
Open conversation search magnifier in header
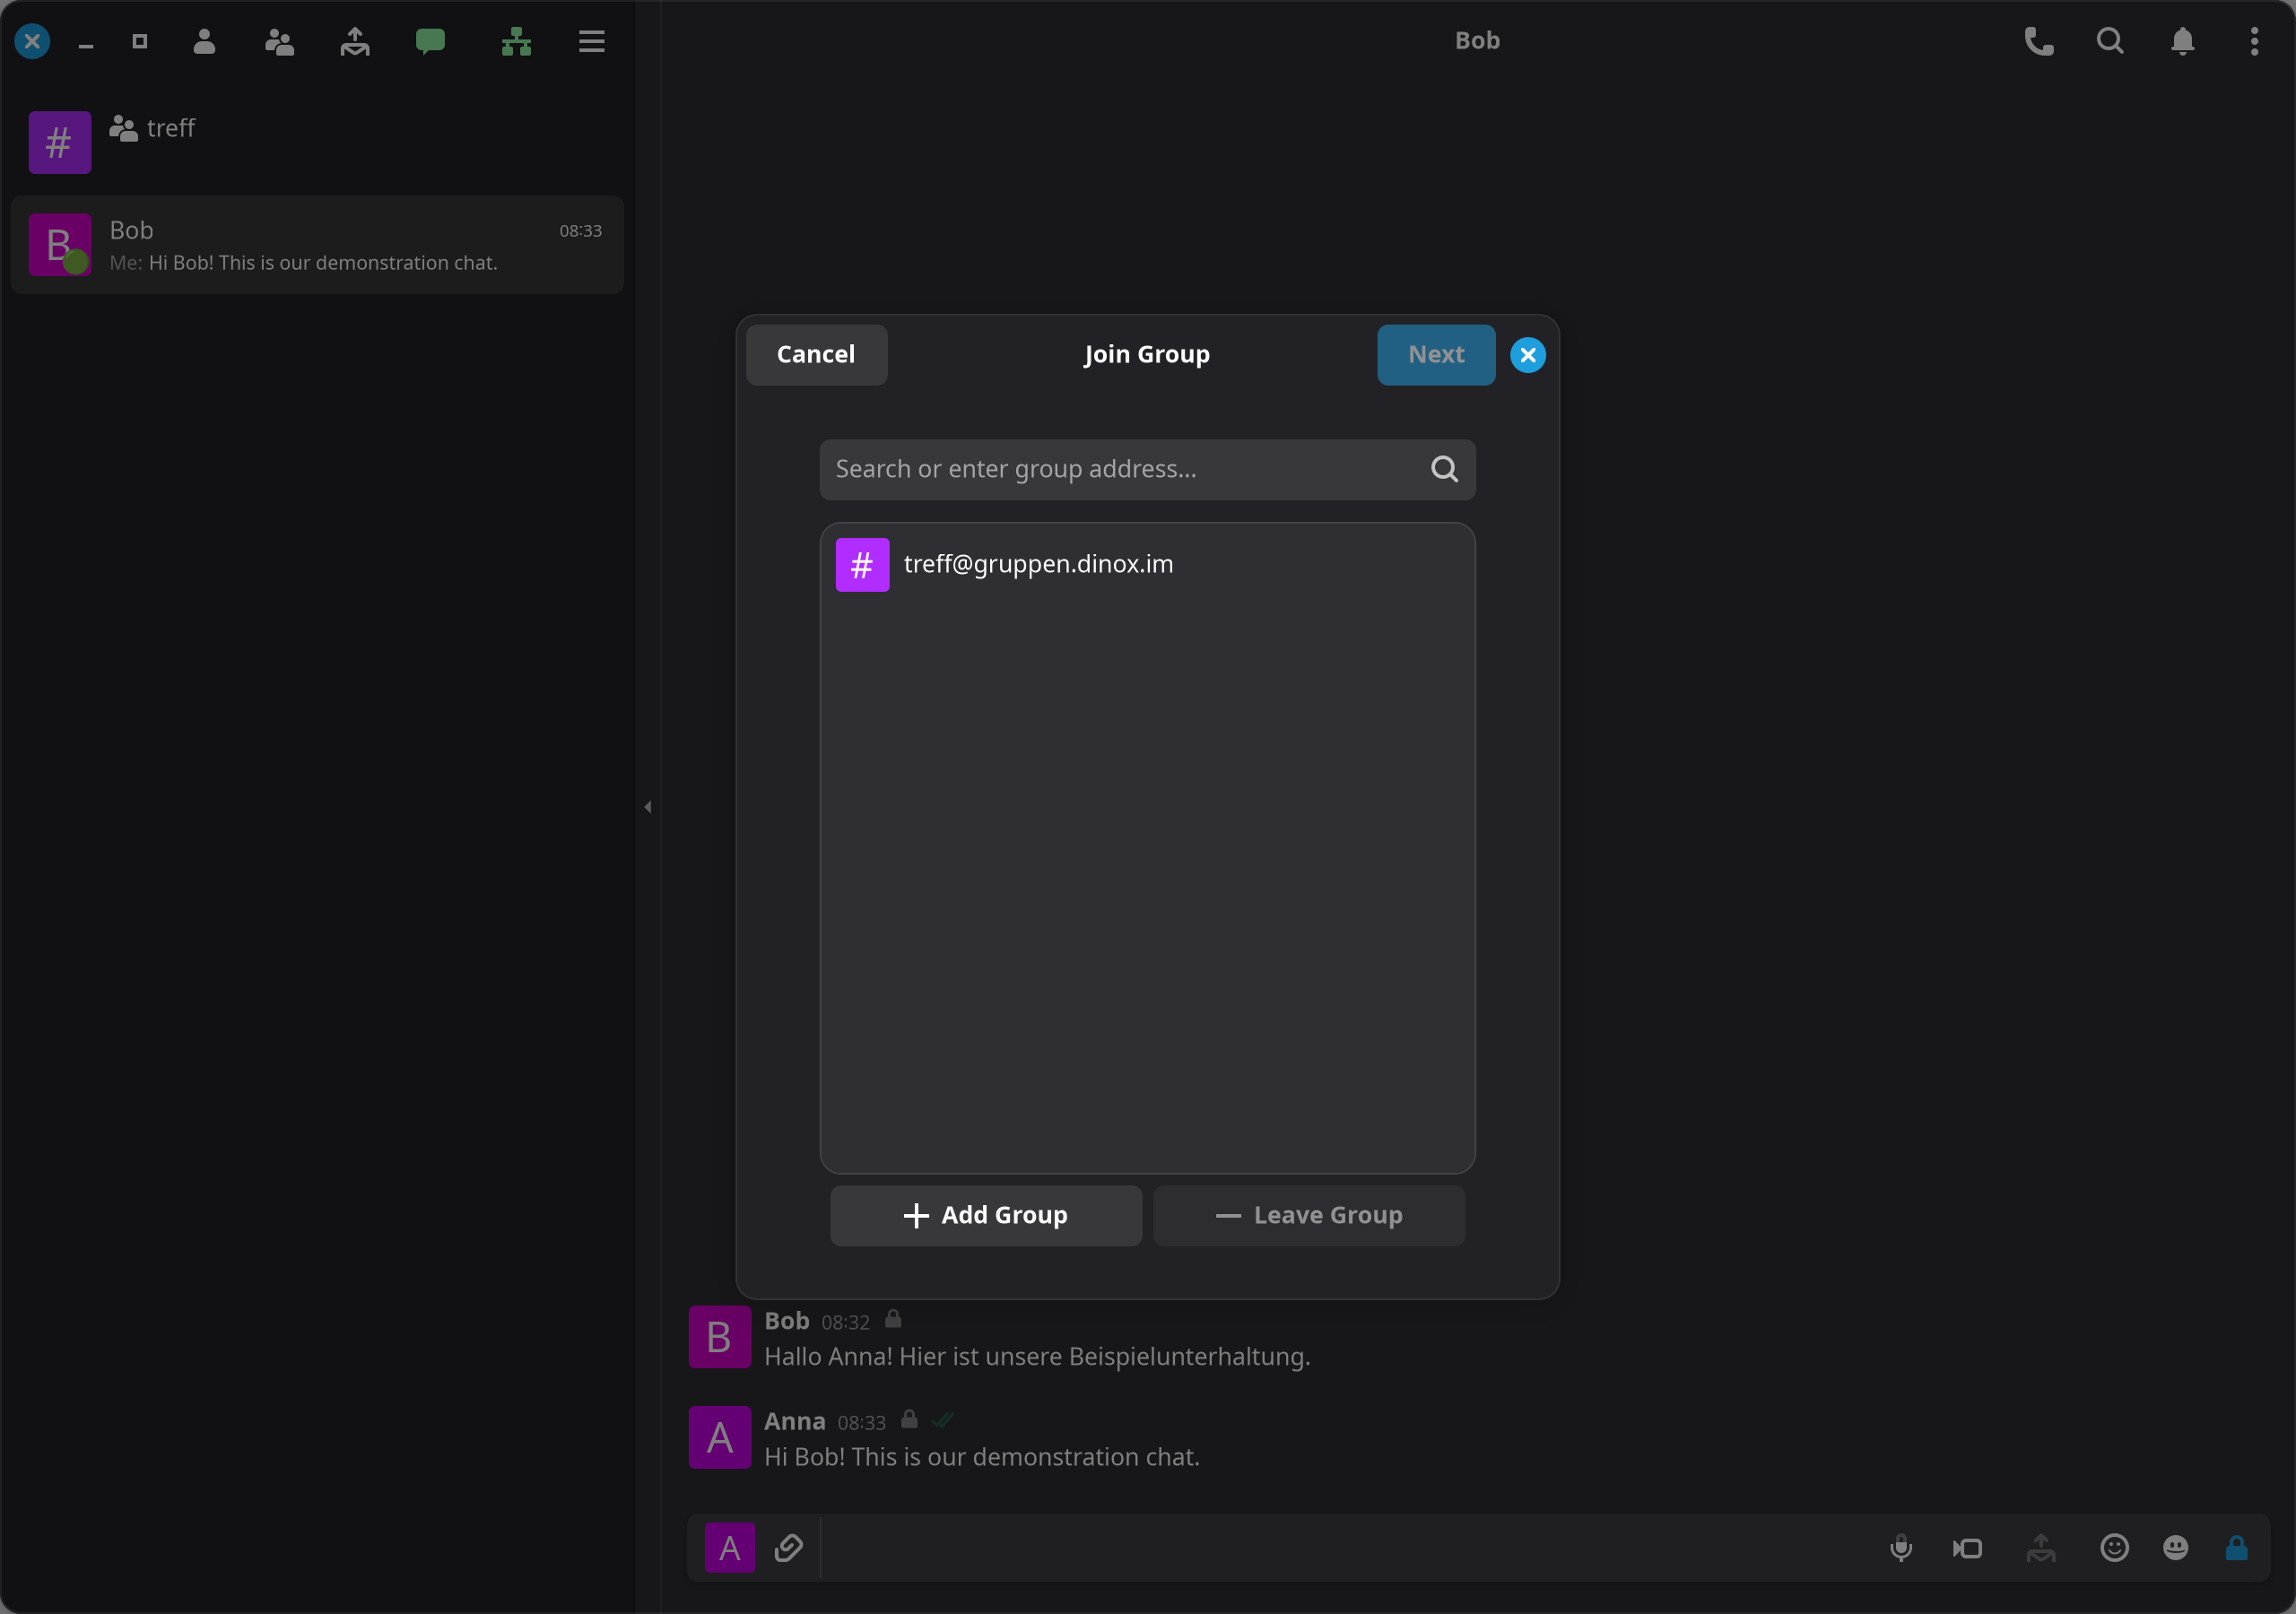[x=2110, y=41]
